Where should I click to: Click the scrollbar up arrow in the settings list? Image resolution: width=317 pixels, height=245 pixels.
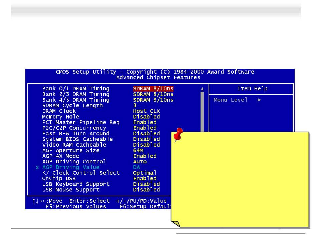202,89
